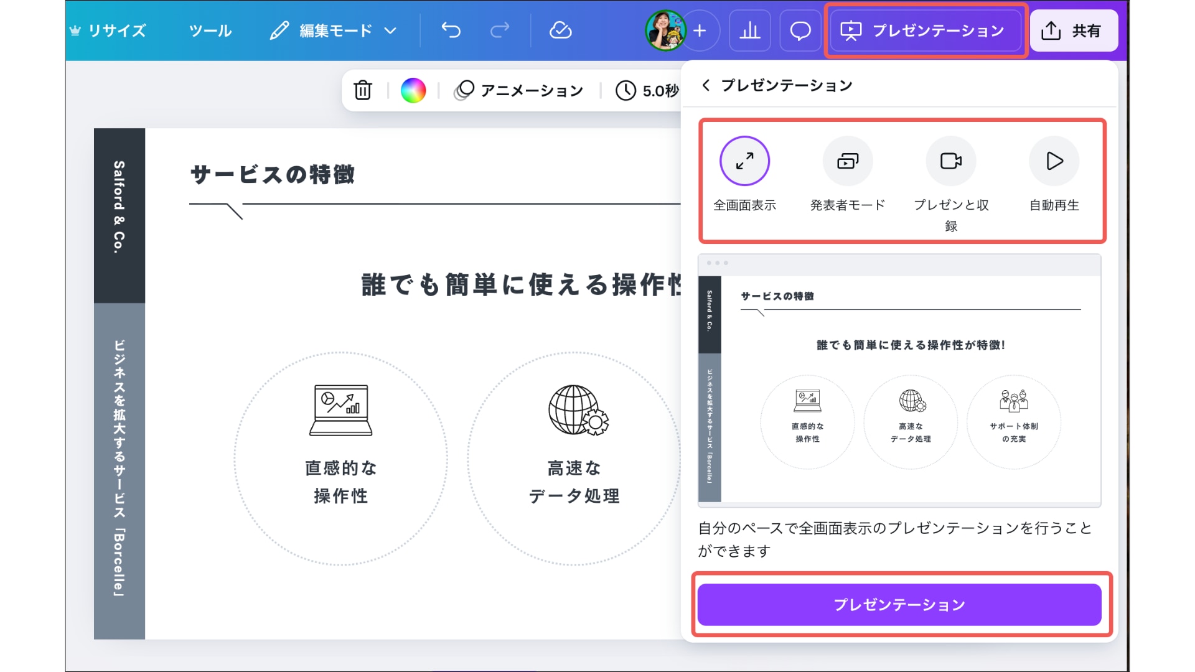Viewport: 1195px width, 672px height.
Task: Open the 5.0秒 page duration setting
Action: click(x=647, y=91)
